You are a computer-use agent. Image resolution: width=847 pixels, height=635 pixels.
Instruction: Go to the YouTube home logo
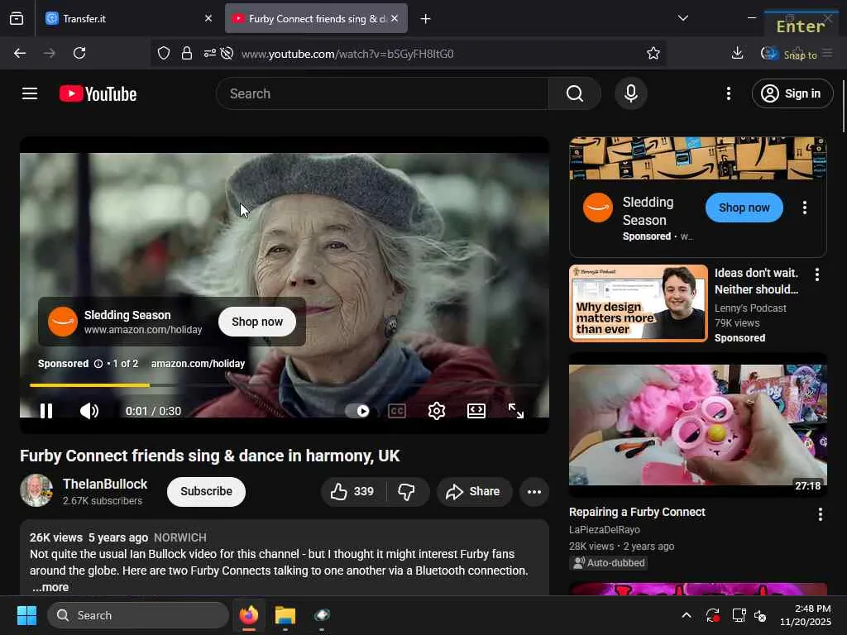[x=98, y=93]
